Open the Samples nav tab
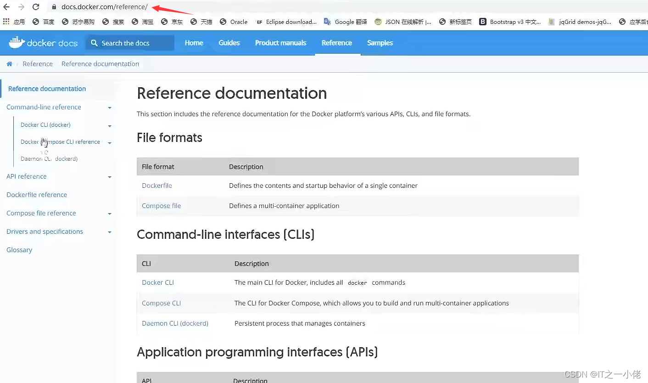 click(380, 43)
